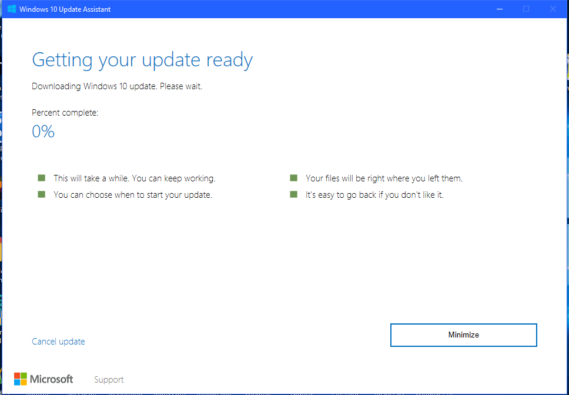Cancel the update via the link
The height and width of the screenshot is (395, 569).
click(x=58, y=342)
